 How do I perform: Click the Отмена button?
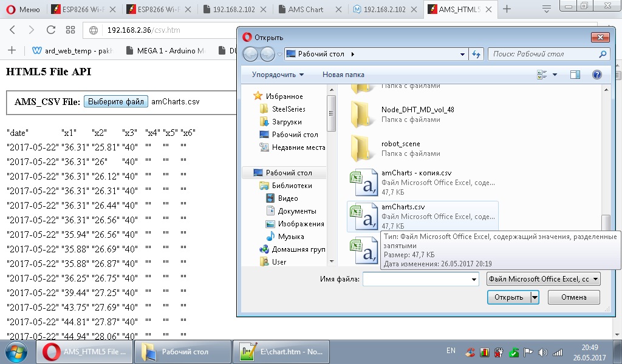(x=573, y=297)
